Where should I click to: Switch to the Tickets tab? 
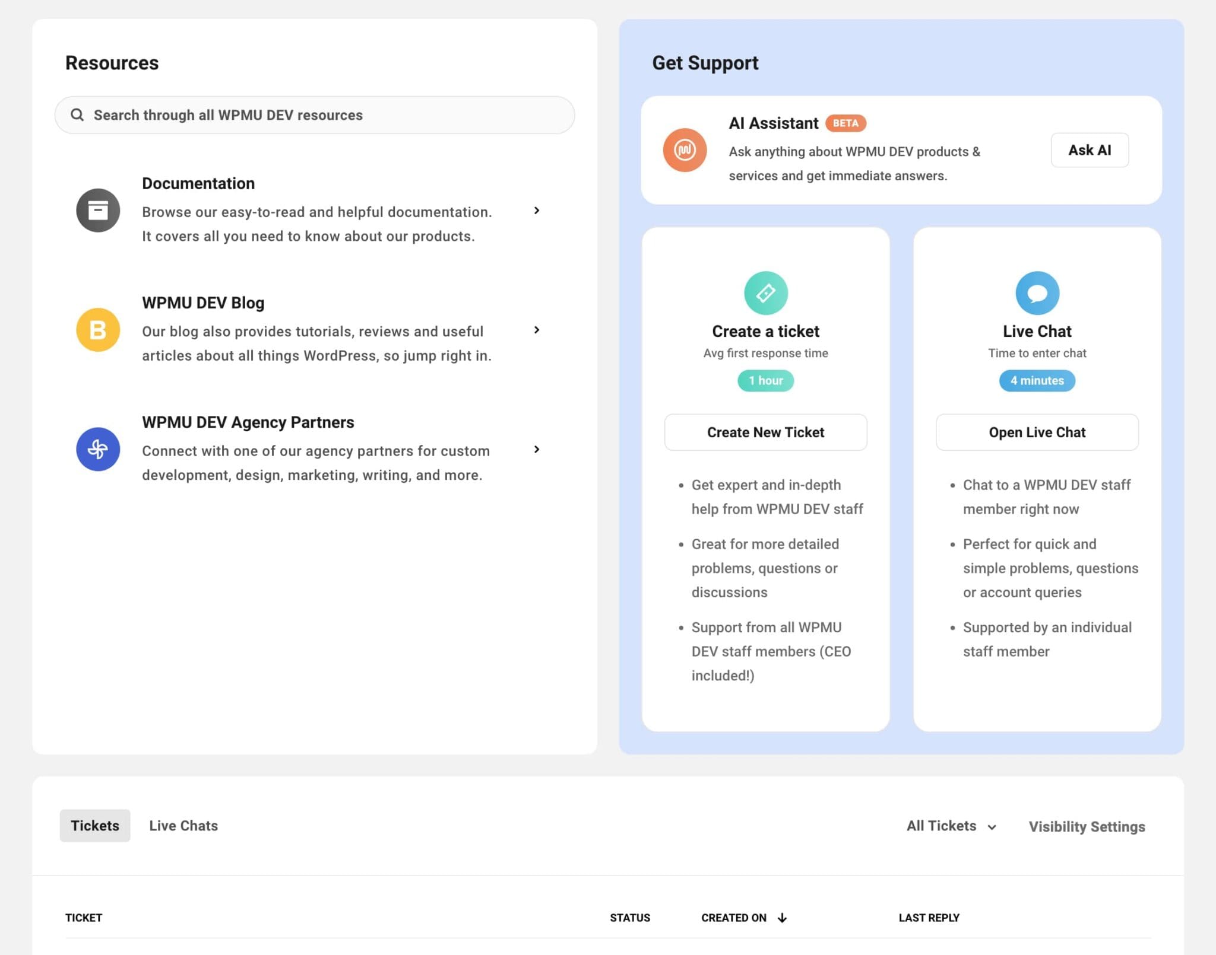(94, 825)
